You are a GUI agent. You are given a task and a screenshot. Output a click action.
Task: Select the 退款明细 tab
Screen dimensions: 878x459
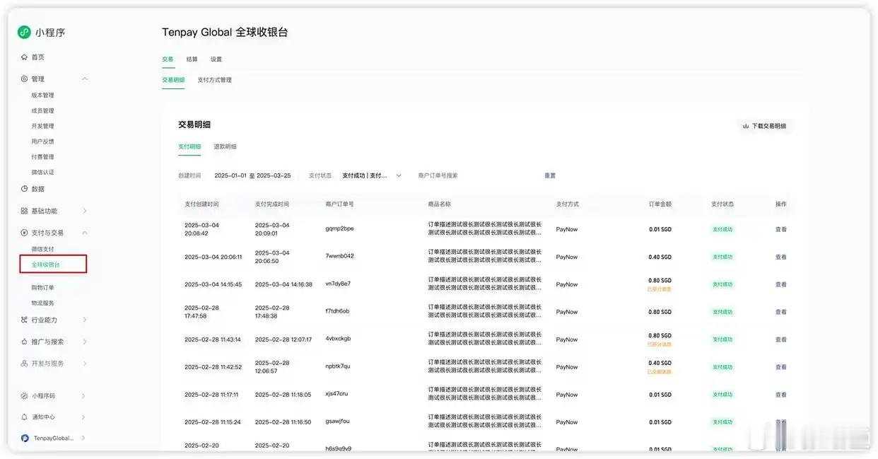point(226,146)
